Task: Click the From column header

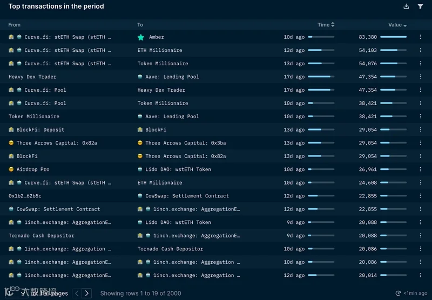Action: click(x=15, y=25)
